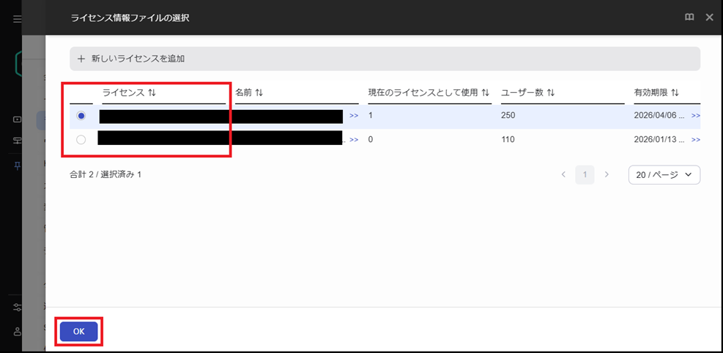Sort by ユーザー数 column arrows
723x353 pixels.
pos(551,92)
